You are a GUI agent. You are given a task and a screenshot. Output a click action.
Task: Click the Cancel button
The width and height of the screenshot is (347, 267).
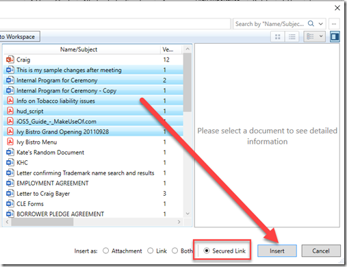pyautogui.click(x=321, y=251)
